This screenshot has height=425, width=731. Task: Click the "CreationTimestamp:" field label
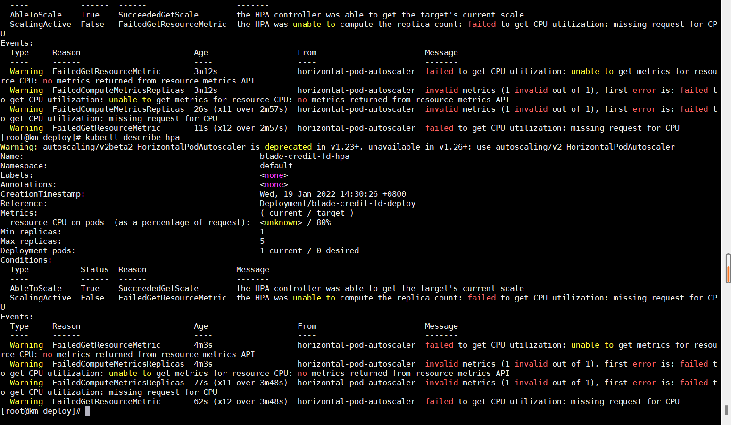43,194
